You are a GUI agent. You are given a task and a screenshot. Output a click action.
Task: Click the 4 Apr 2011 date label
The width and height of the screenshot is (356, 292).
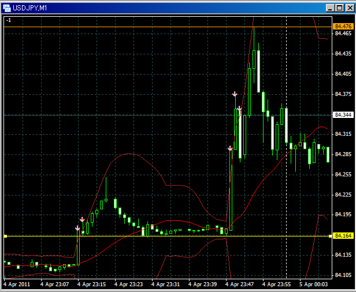click(x=17, y=284)
